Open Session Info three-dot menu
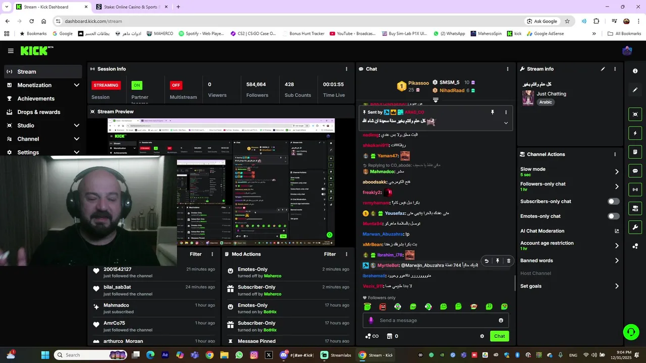Image resolution: width=646 pixels, height=363 pixels. [x=346, y=69]
